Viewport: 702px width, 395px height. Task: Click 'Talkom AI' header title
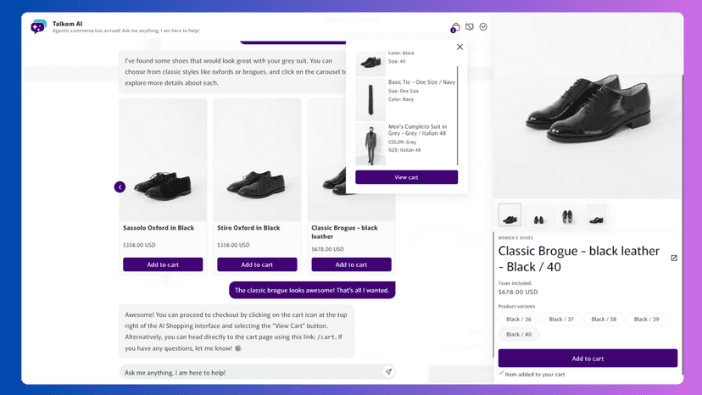(67, 24)
